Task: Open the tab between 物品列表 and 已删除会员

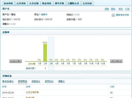Action: tap(59, 3)
